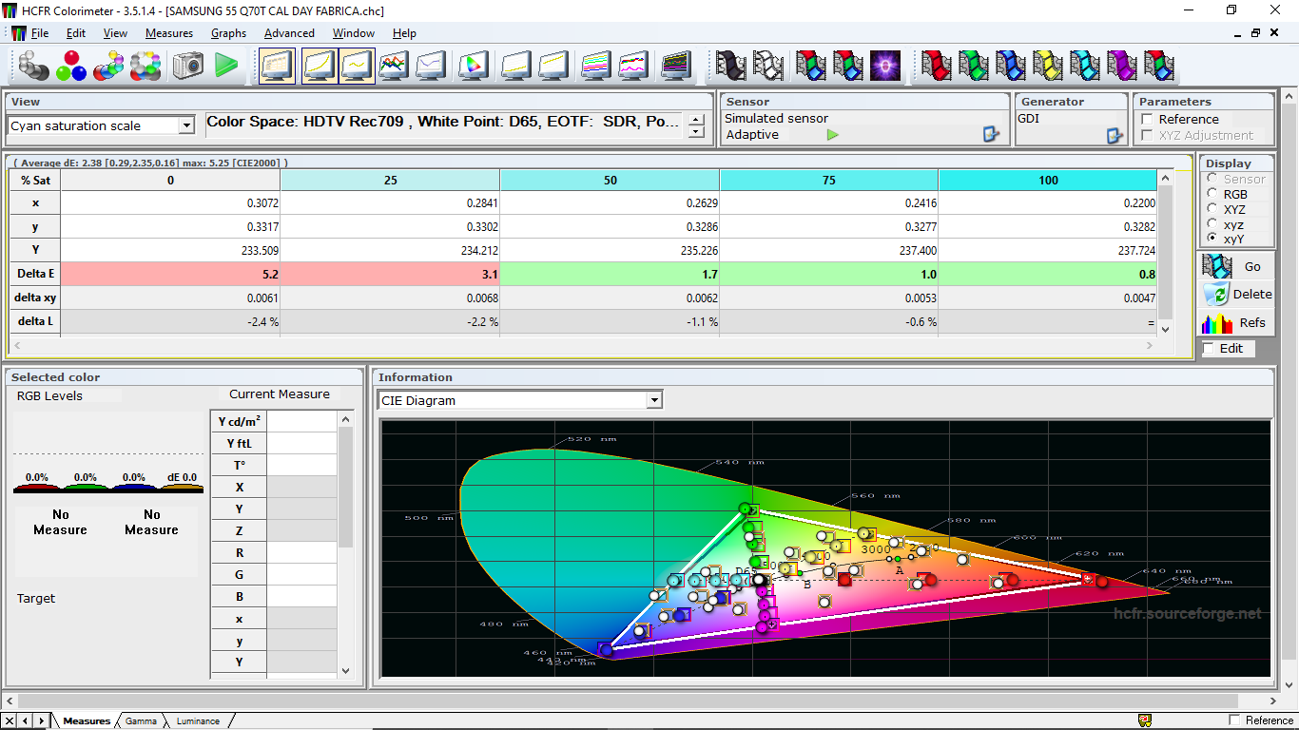
Task: Switch to the Gamma tab
Action: pyautogui.click(x=141, y=721)
